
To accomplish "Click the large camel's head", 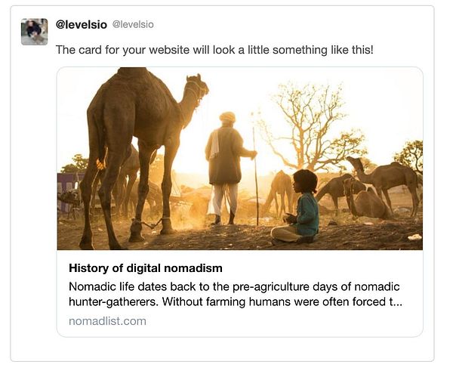I will (x=194, y=85).
